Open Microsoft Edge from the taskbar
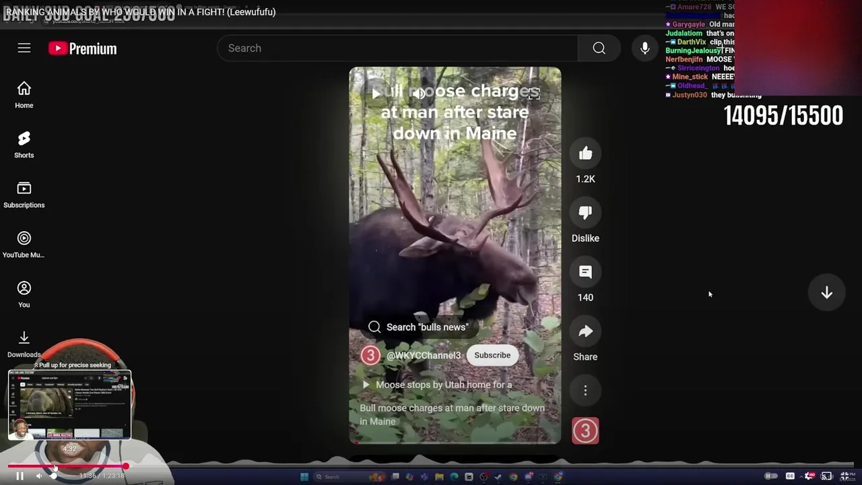The width and height of the screenshot is (862, 485). [454, 477]
